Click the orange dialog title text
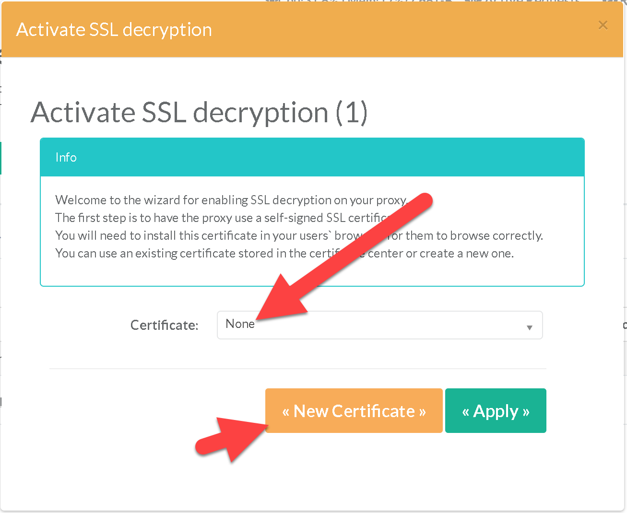 pyautogui.click(x=114, y=30)
